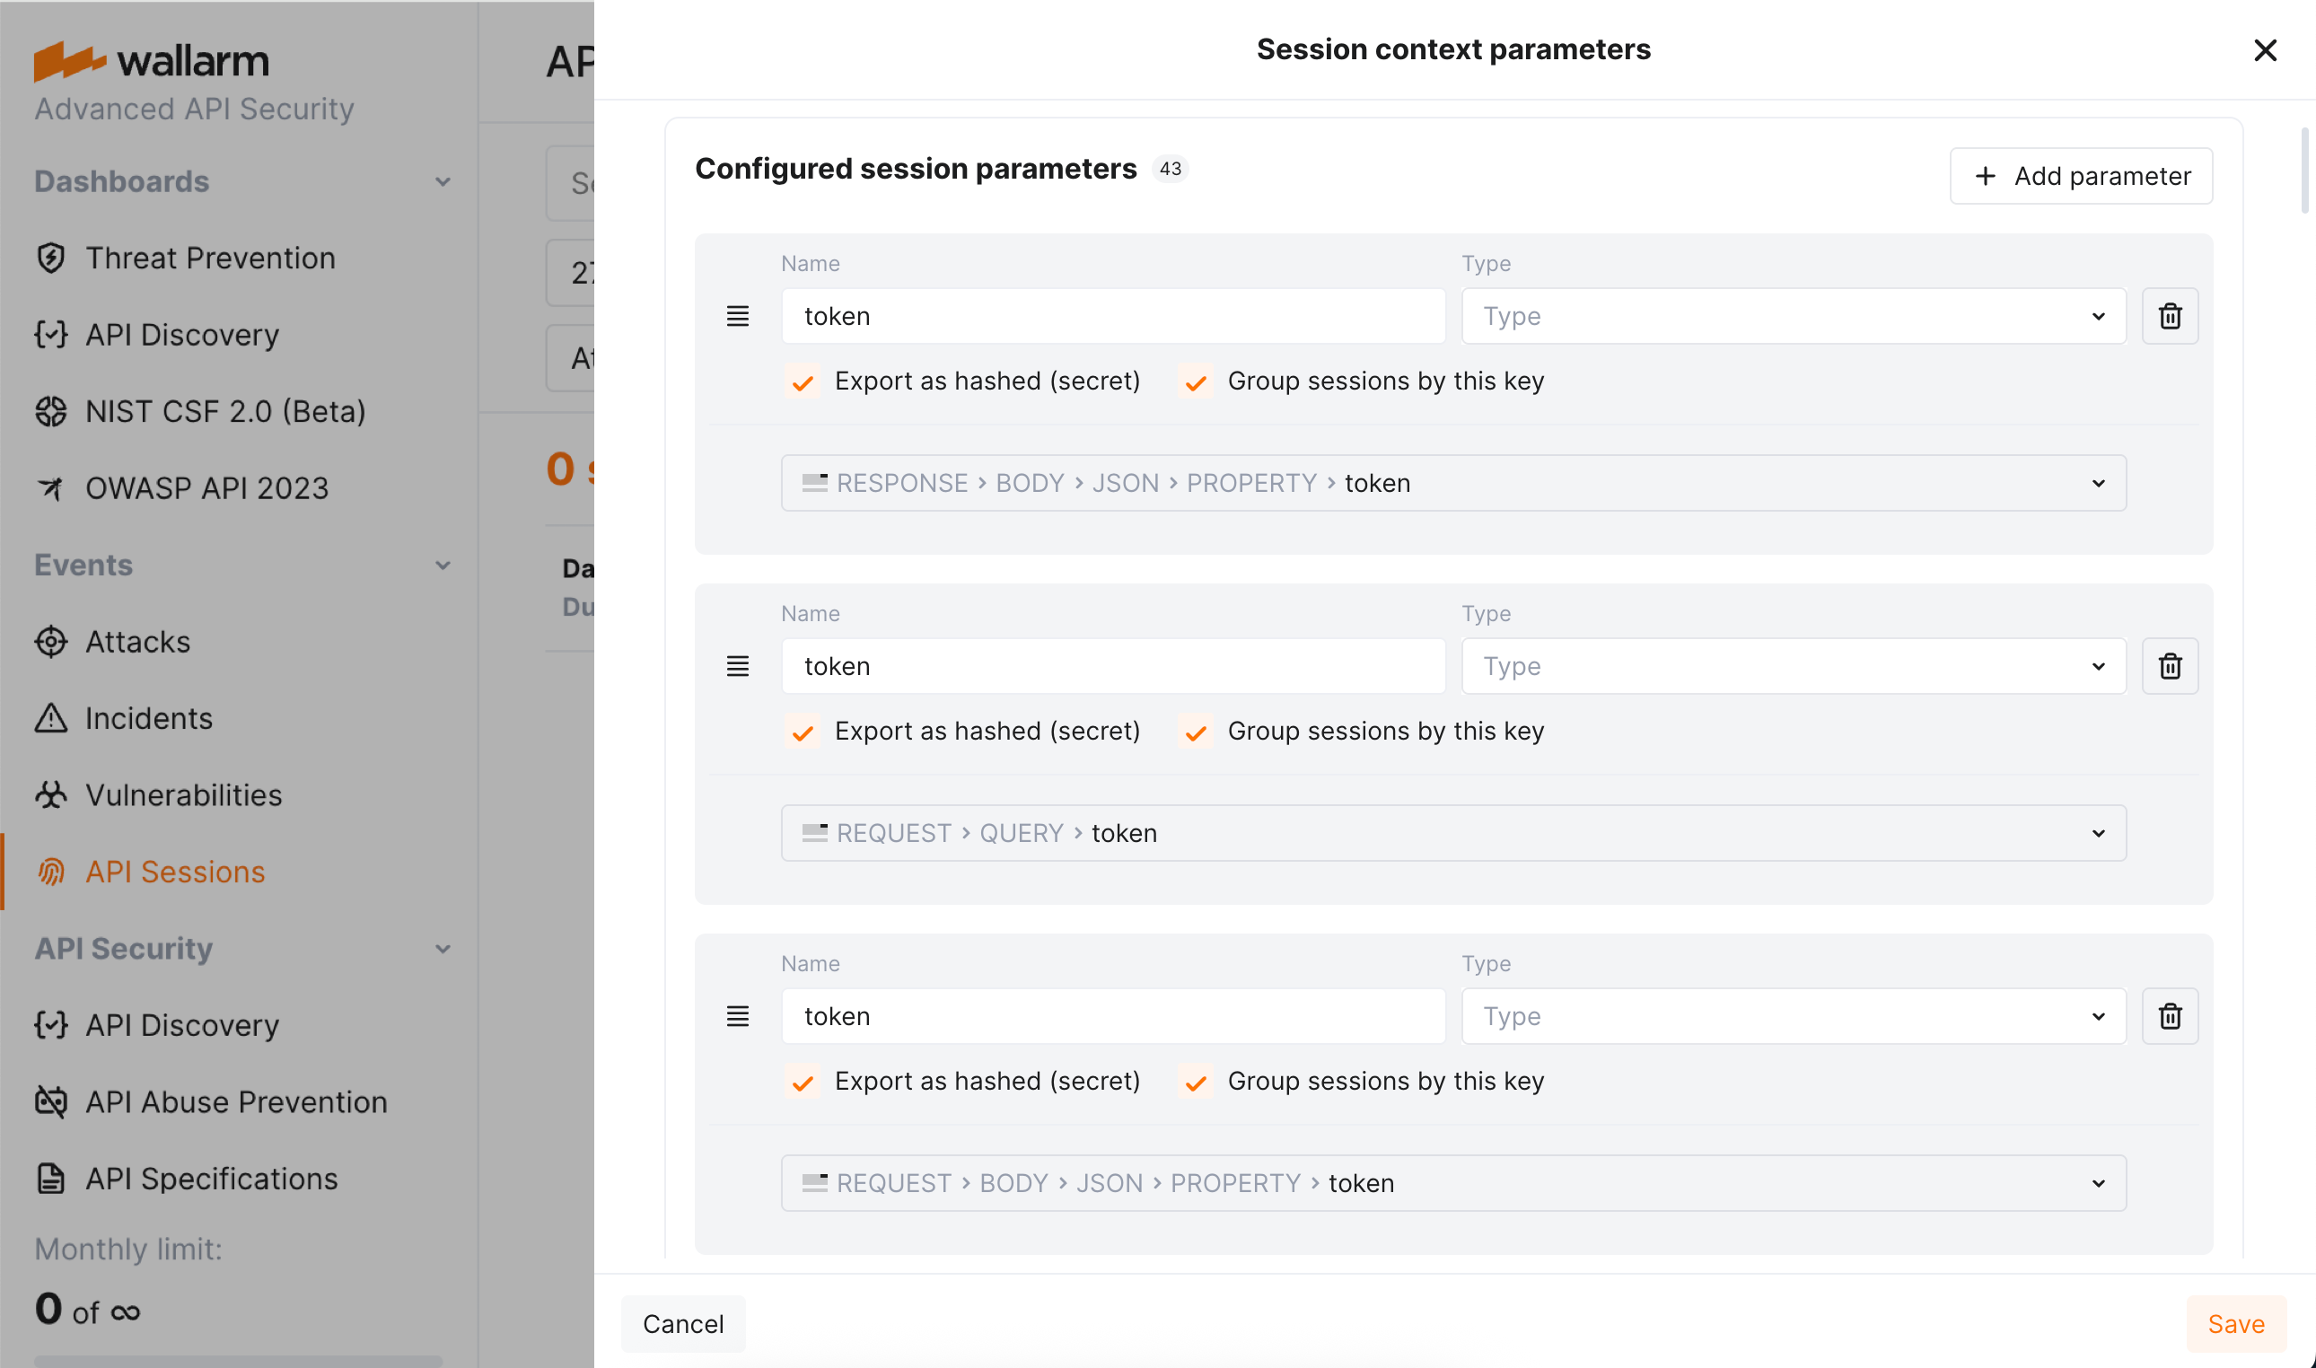Screen dimensions: 2316x1368
Task: Save the session context parameters
Action: (2236, 1324)
